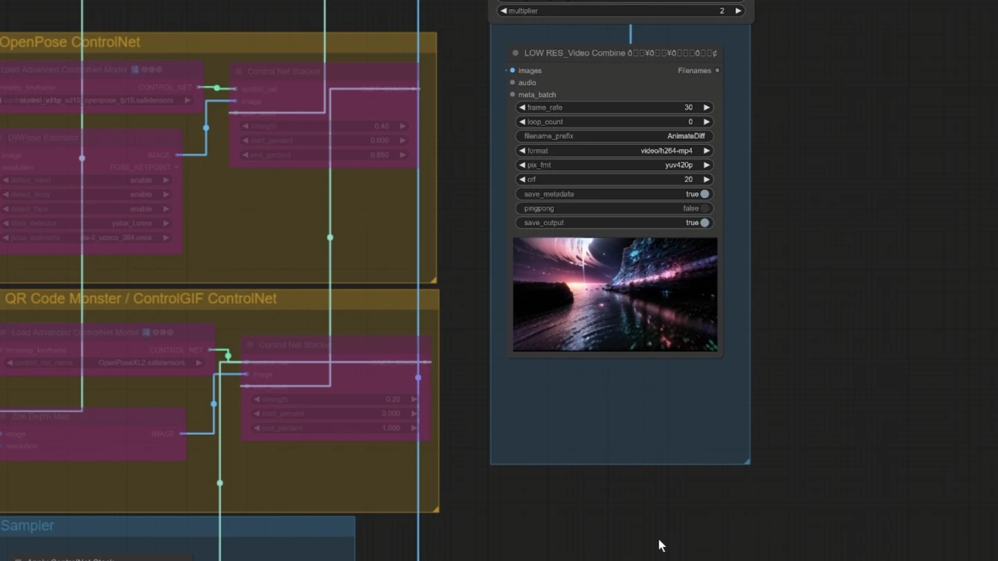Click the badge icon on OpenPose Load Advanced ControlNet Model
Viewport: 998px width, 561px height.
coord(135,70)
